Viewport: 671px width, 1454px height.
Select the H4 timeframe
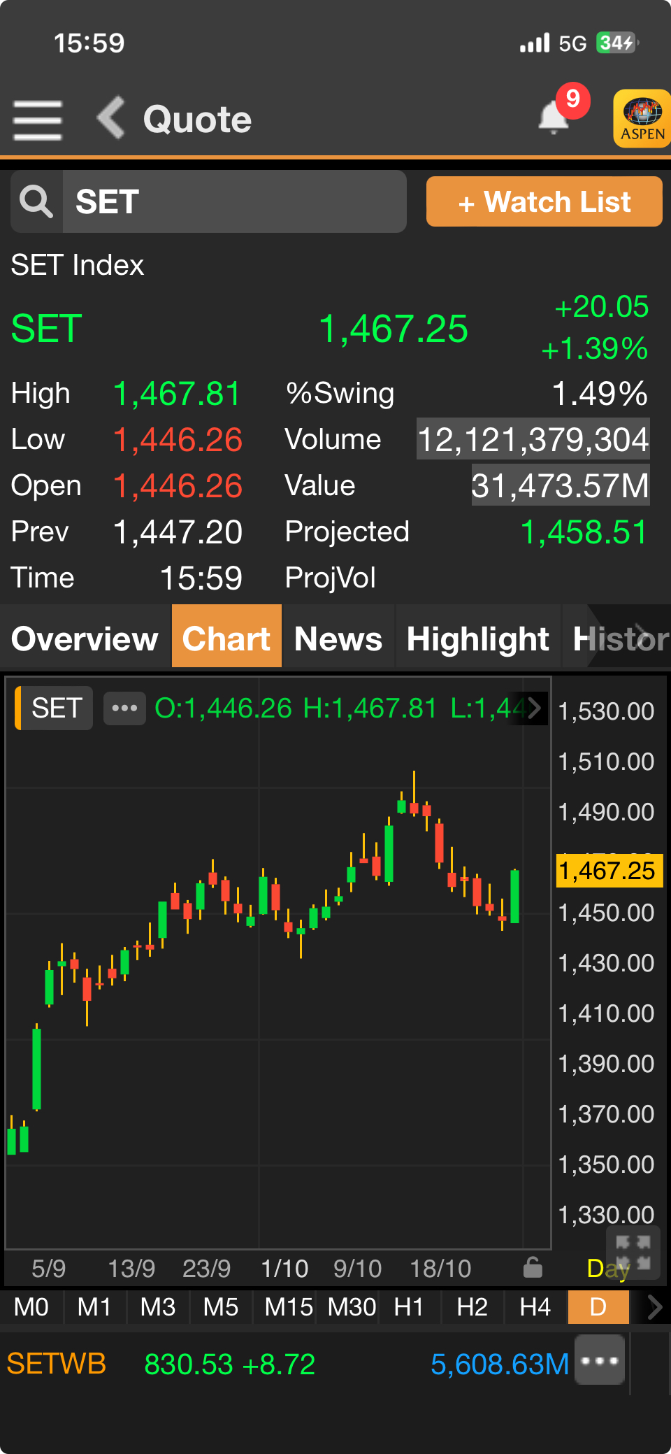click(535, 1306)
